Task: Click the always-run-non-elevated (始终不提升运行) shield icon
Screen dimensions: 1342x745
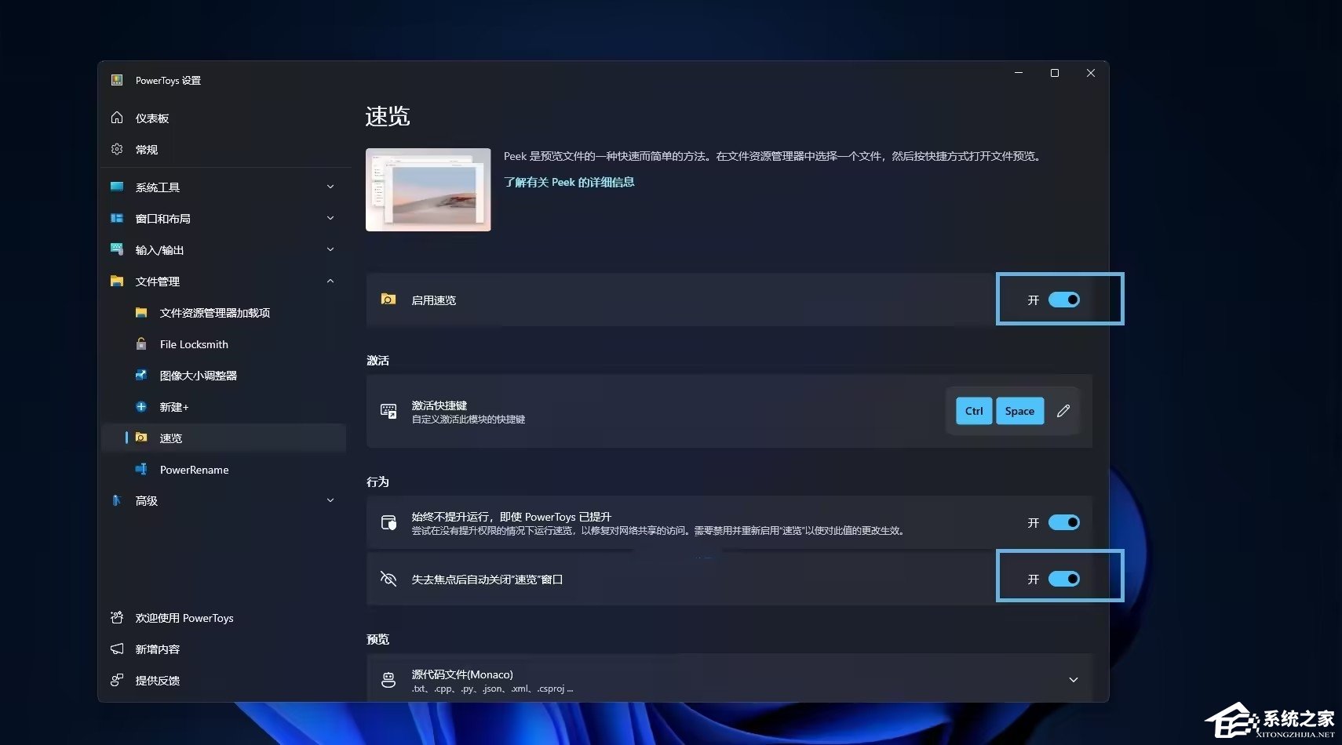Action: pyautogui.click(x=388, y=522)
